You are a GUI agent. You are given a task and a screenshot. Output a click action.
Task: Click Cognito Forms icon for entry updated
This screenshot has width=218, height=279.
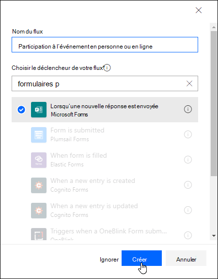[x=39, y=211]
